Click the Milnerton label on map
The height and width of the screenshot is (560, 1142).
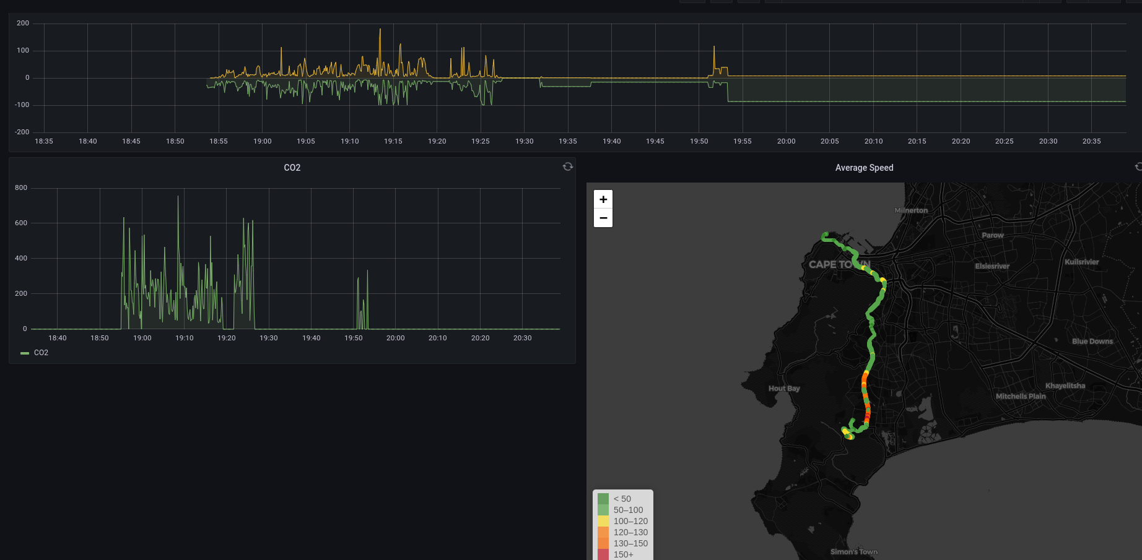[x=911, y=210]
